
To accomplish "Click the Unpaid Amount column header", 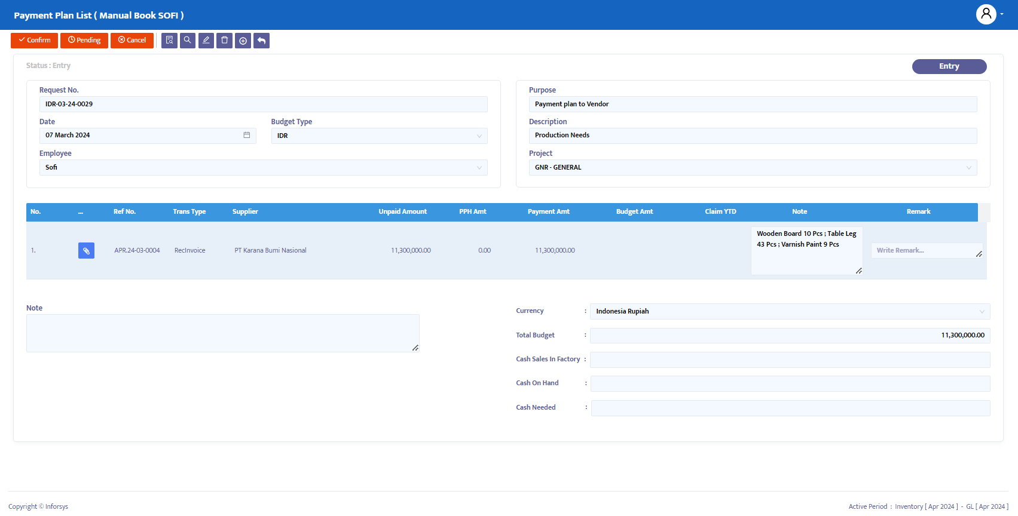I will [x=402, y=211].
